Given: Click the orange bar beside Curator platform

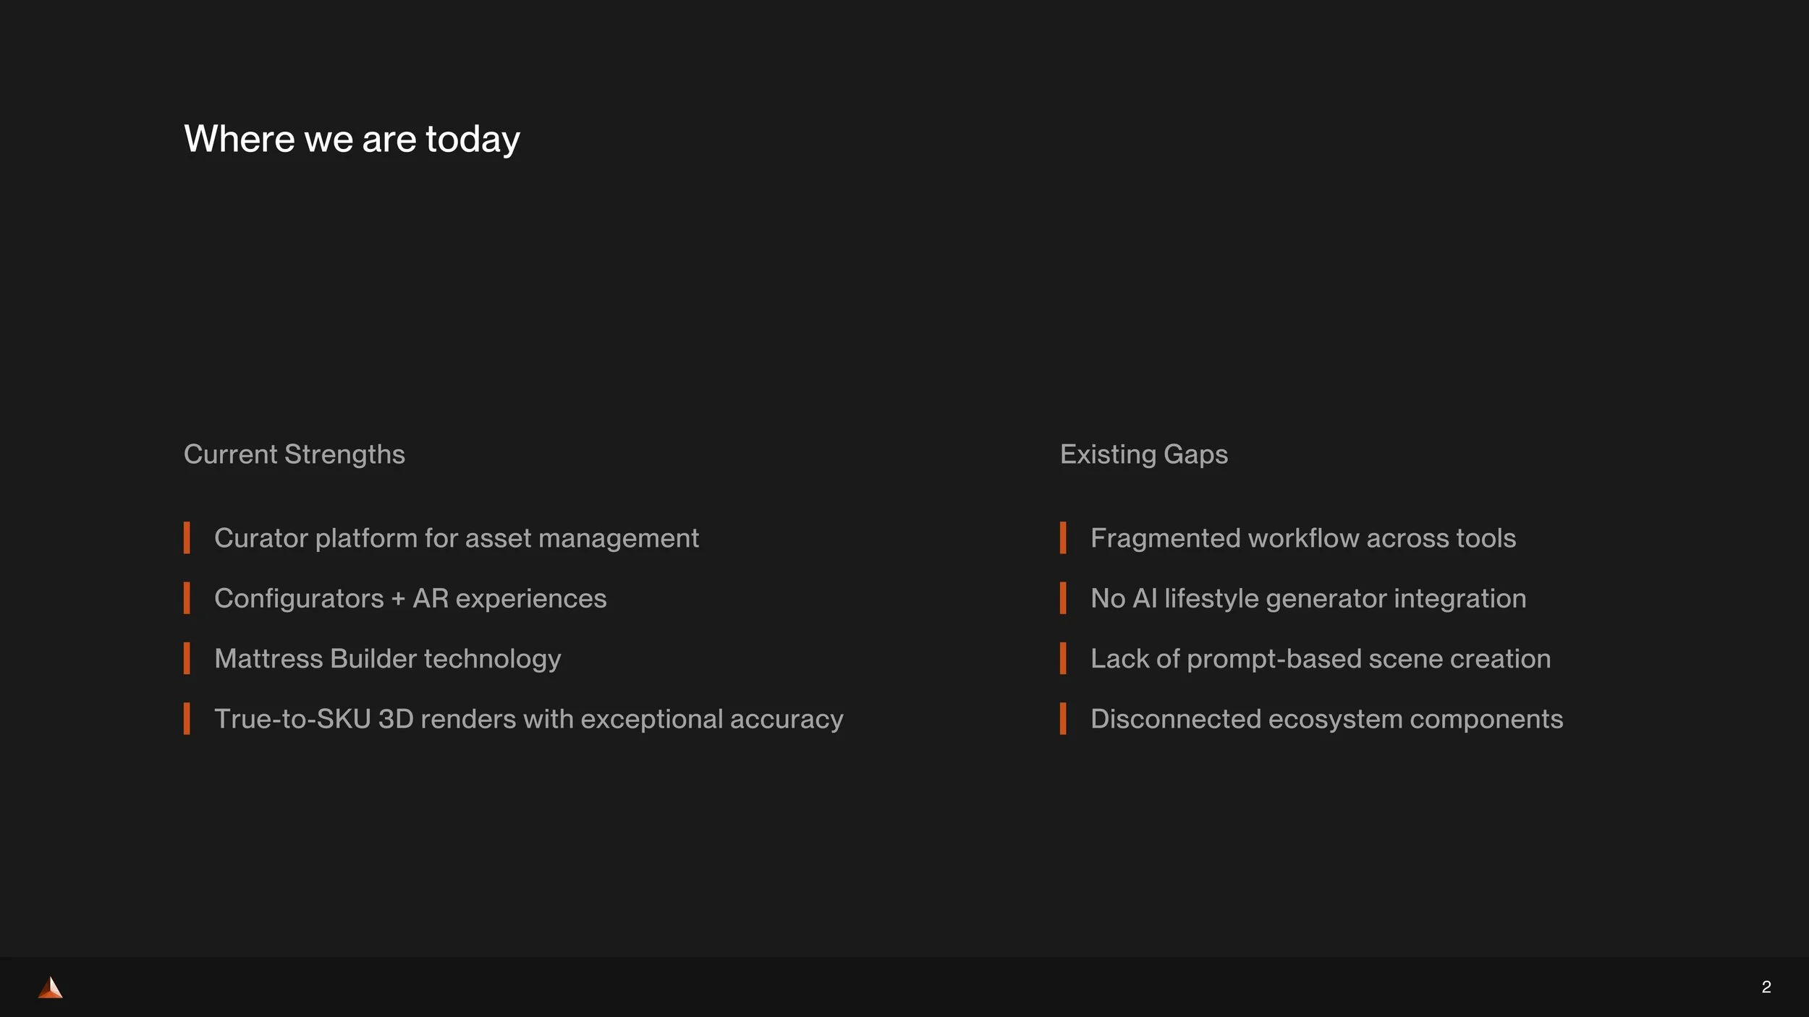Looking at the screenshot, I should coord(187,538).
